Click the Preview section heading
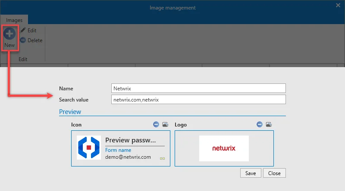 (70, 112)
